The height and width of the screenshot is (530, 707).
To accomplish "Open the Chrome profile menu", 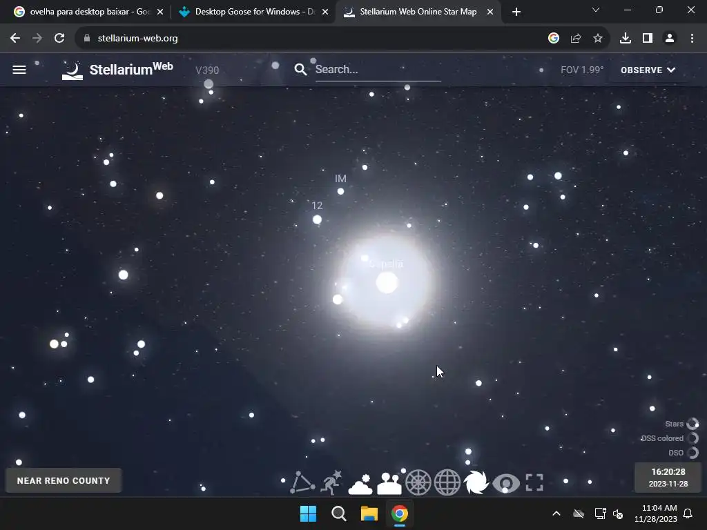I will point(670,39).
